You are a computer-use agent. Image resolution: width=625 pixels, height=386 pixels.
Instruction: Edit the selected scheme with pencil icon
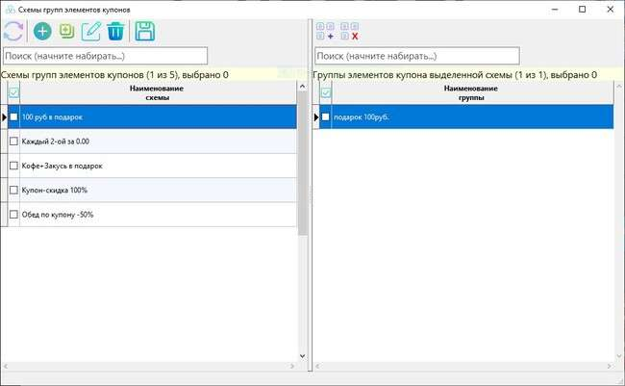point(91,31)
